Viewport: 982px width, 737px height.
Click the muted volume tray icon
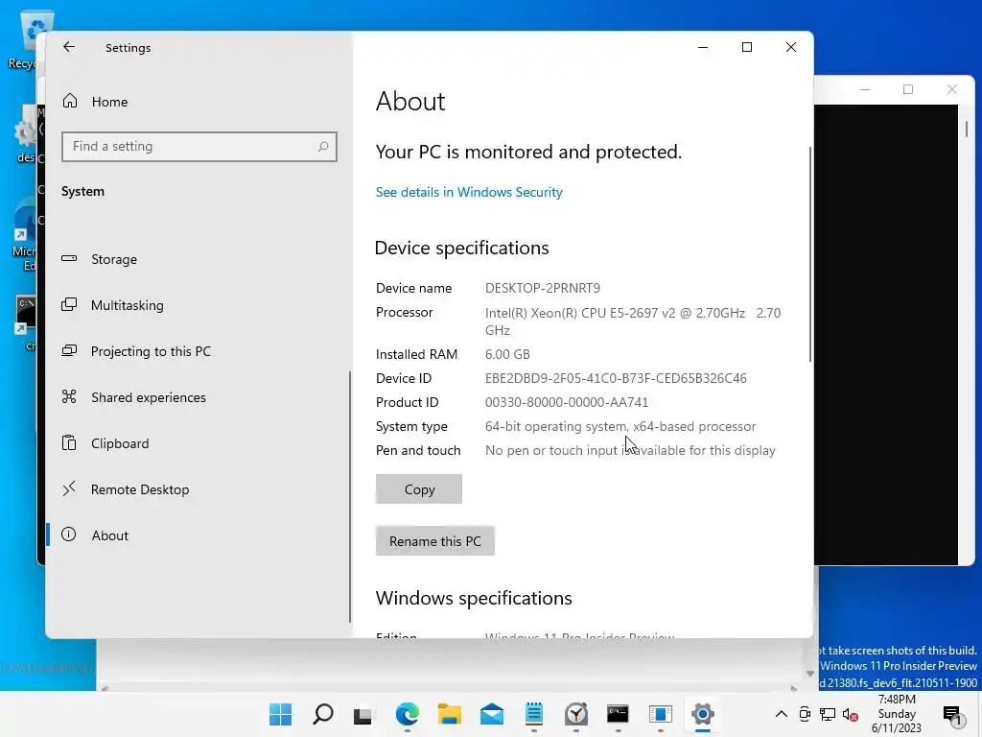[851, 714]
